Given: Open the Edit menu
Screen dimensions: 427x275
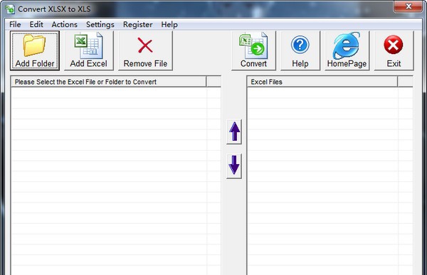Looking at the screenshot, I should tap(36, 24).
